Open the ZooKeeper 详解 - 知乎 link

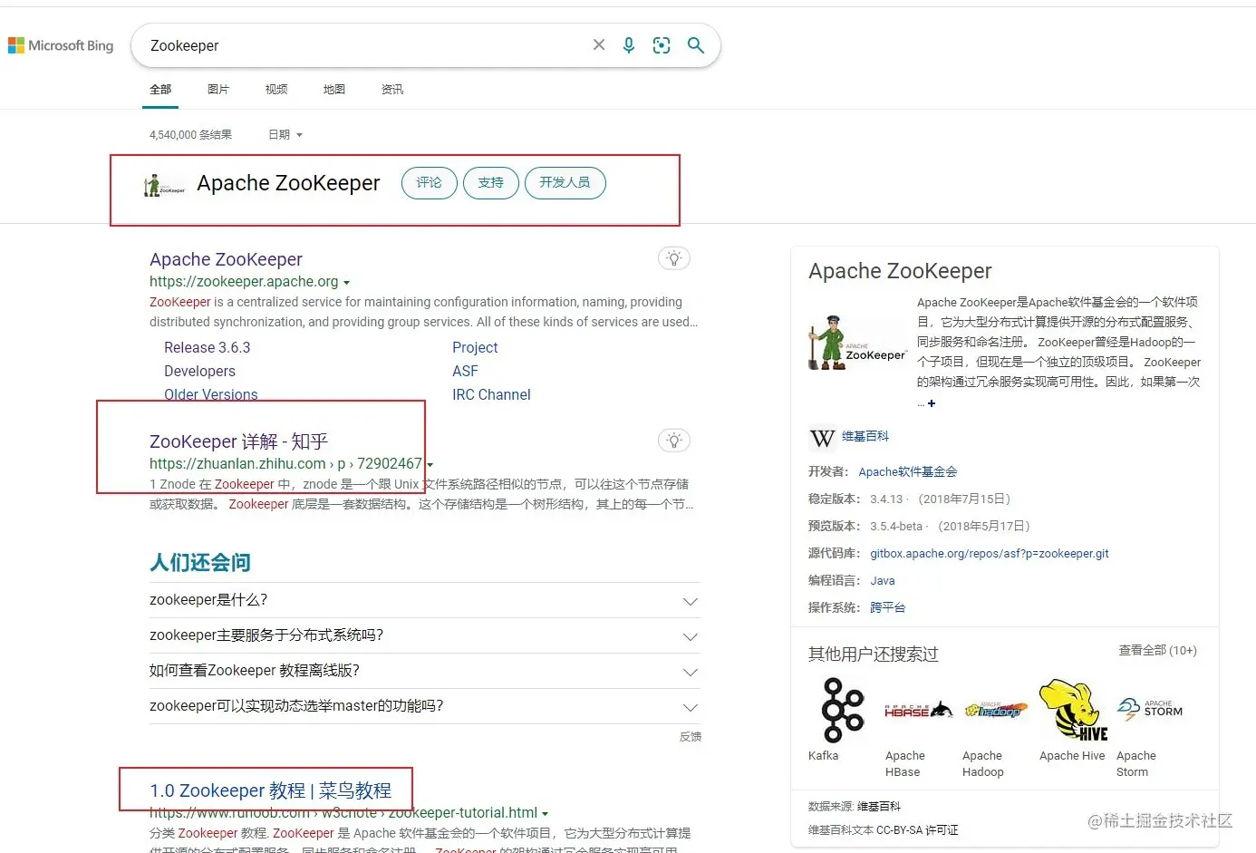tap(238, 441)
